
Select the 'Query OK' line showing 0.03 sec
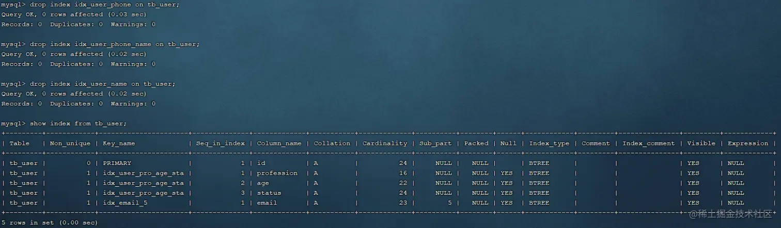coord(74,14)
